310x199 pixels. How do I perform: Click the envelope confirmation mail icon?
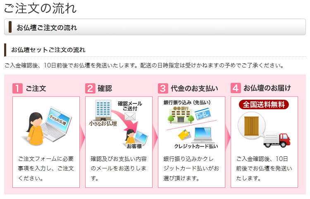coord(130,116)
